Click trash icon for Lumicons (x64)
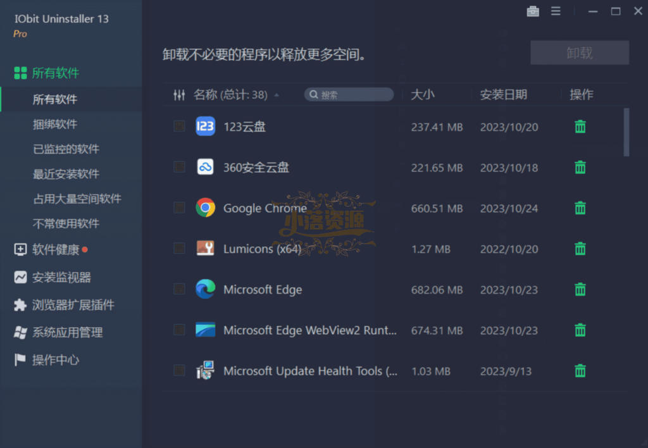 580,249
